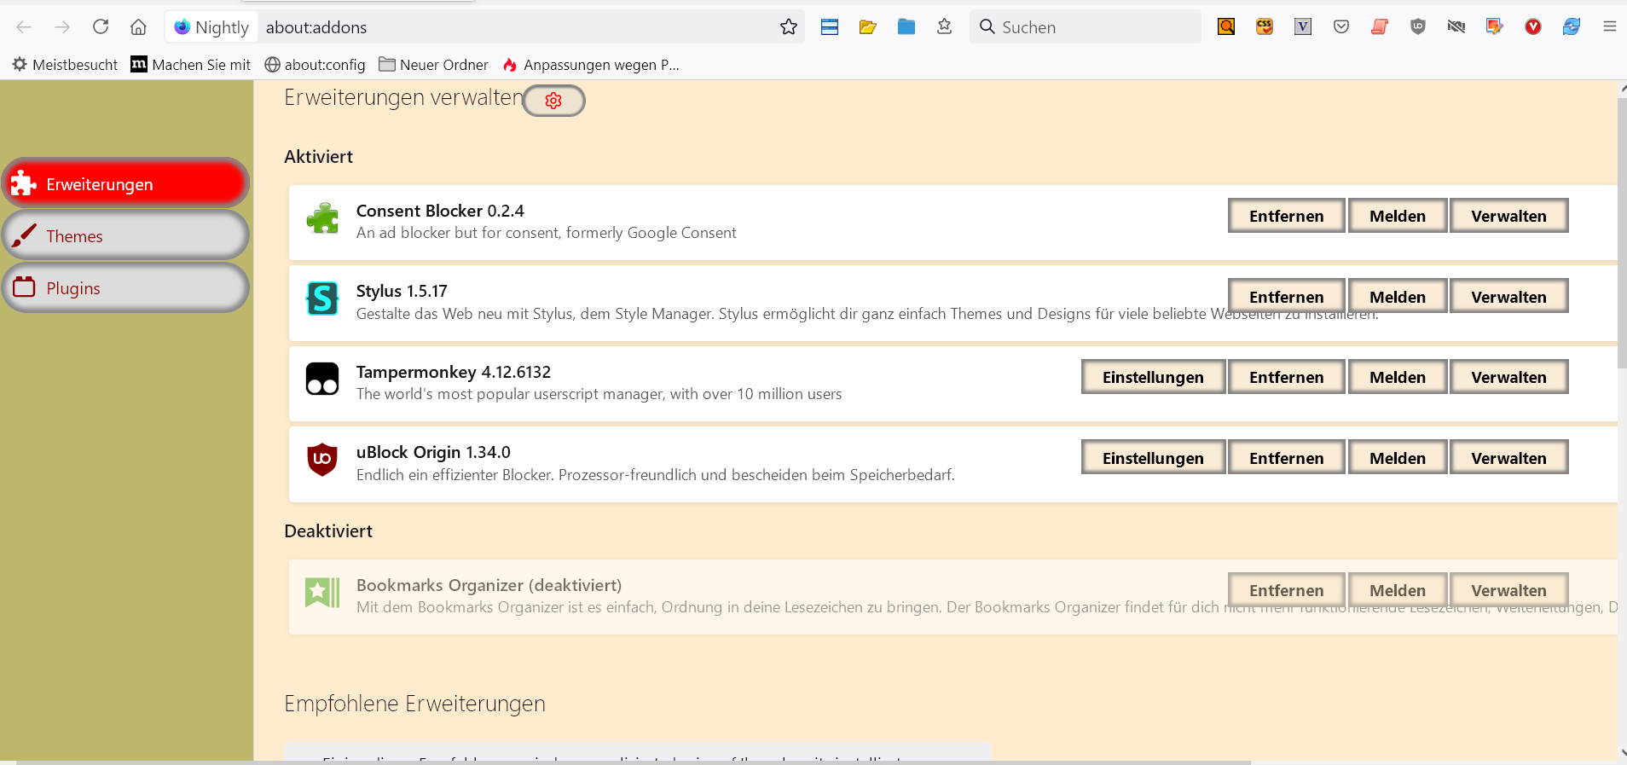Open the about:config bookmark

pos(315,65)
